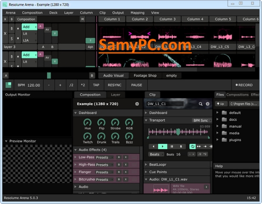
Task: Click the PAUSE button
Action: point(137,85)
